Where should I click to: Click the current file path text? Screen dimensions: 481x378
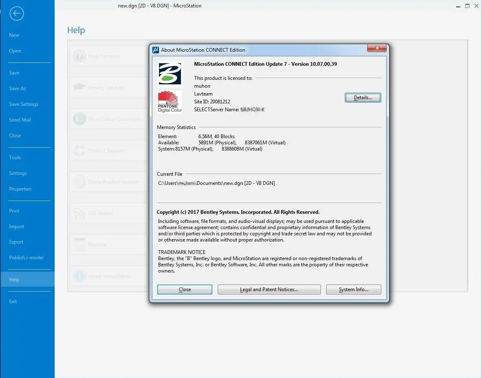216,183
